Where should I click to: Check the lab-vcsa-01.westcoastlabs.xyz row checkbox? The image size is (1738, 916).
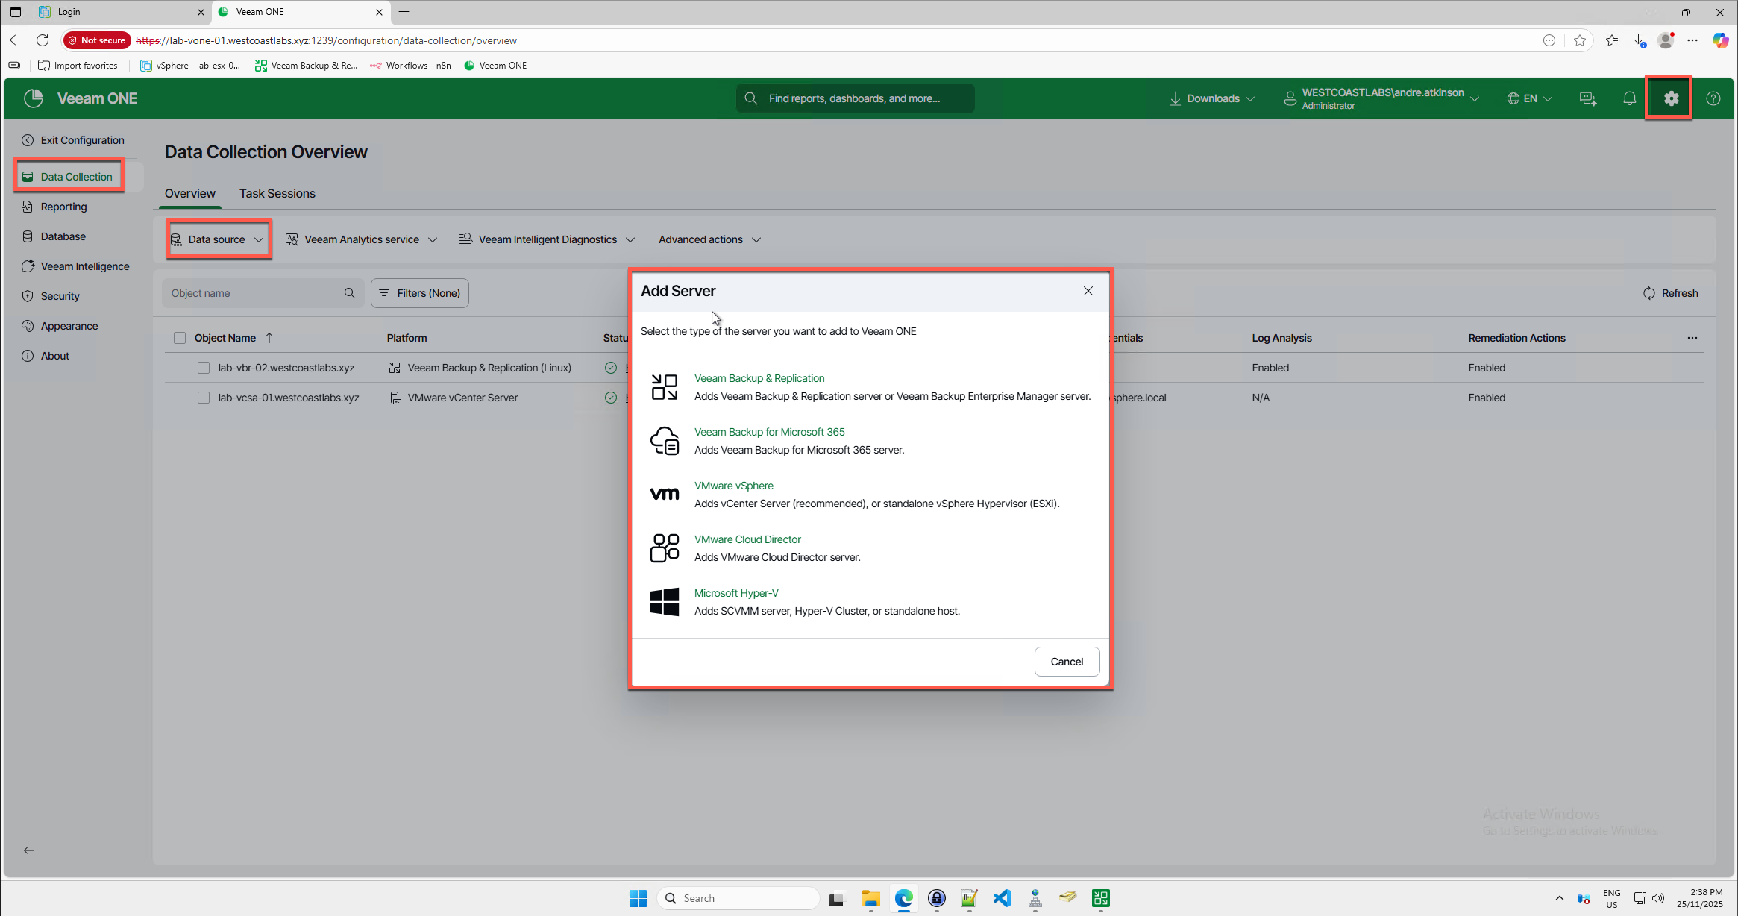(204, 398)
